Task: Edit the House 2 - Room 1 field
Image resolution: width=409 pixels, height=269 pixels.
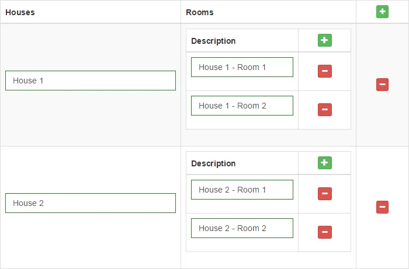Action: click(242, 190)
